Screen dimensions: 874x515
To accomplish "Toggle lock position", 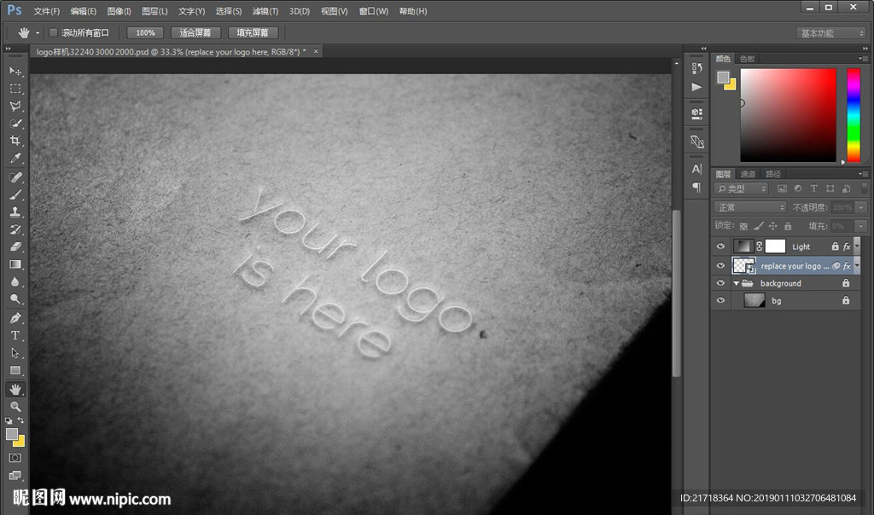I will [772, 226].
